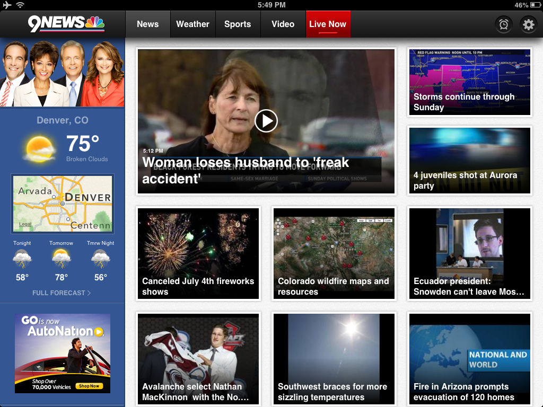This screenshot has height=407, width=543.
Task: Open the Denver area map
Action: [63, 203]
